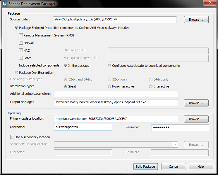The image size is (218, 175).
Task: Browse for the Output package location
Action: tap(196, 103)
